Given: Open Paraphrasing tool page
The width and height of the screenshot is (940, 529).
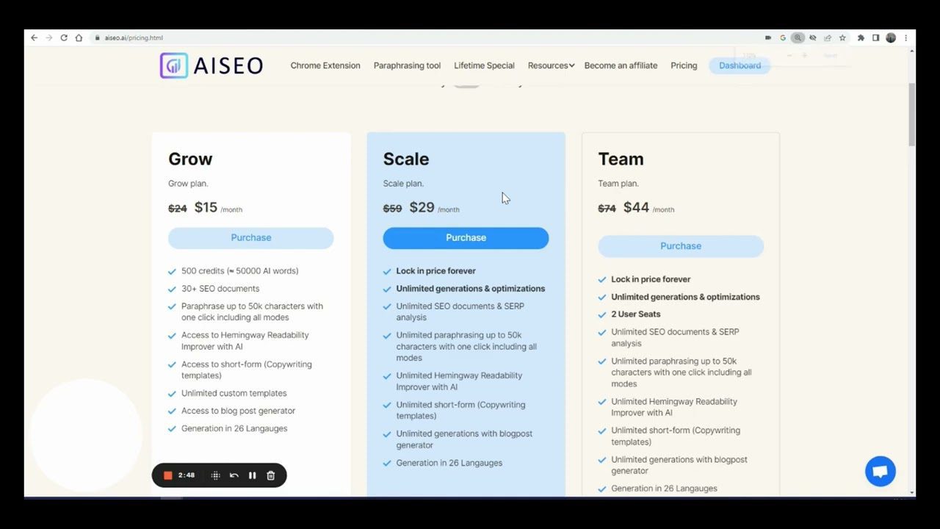Looking at the screenshot, I should [407, 65].
